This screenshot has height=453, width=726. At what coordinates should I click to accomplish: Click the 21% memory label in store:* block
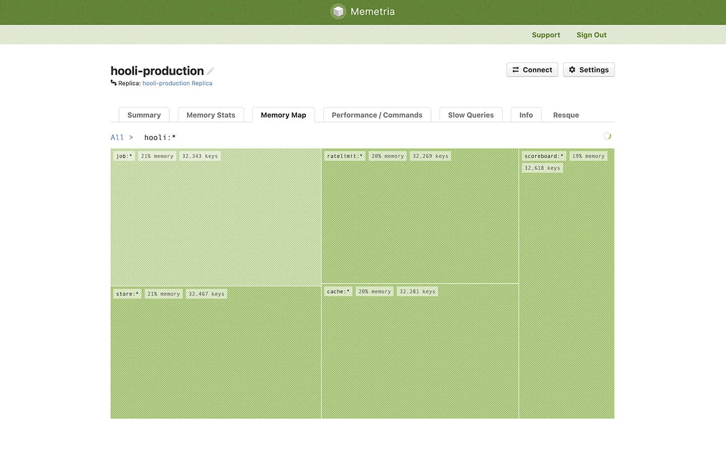[x=164, y=294]
